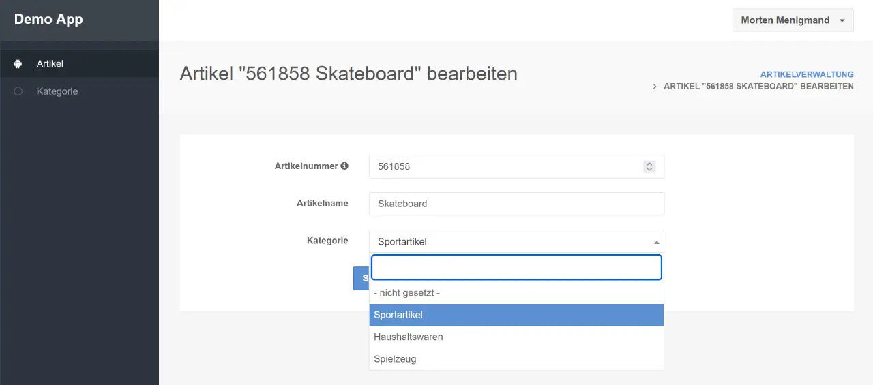Focus the dropdown search box
This screenshot has height=385, width=873.
[x=516, y=268]
